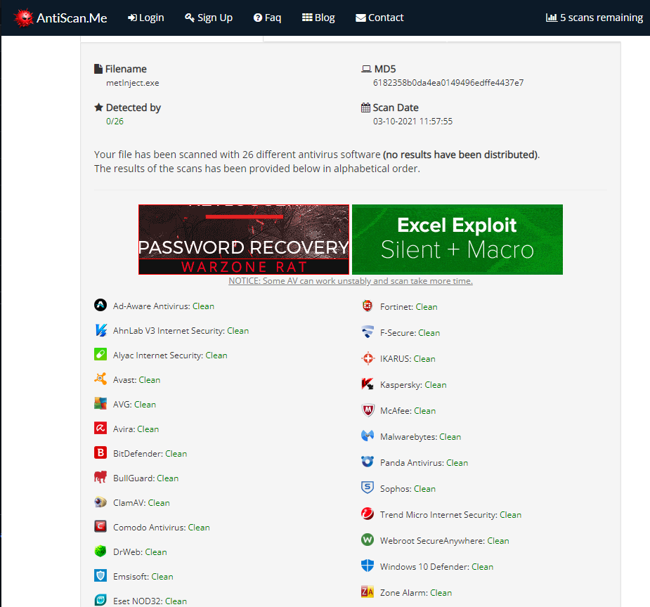Viewport: 650px width, 607px height.
Task: Click the Eset NOD32: Clean result text
Action: 150,601
